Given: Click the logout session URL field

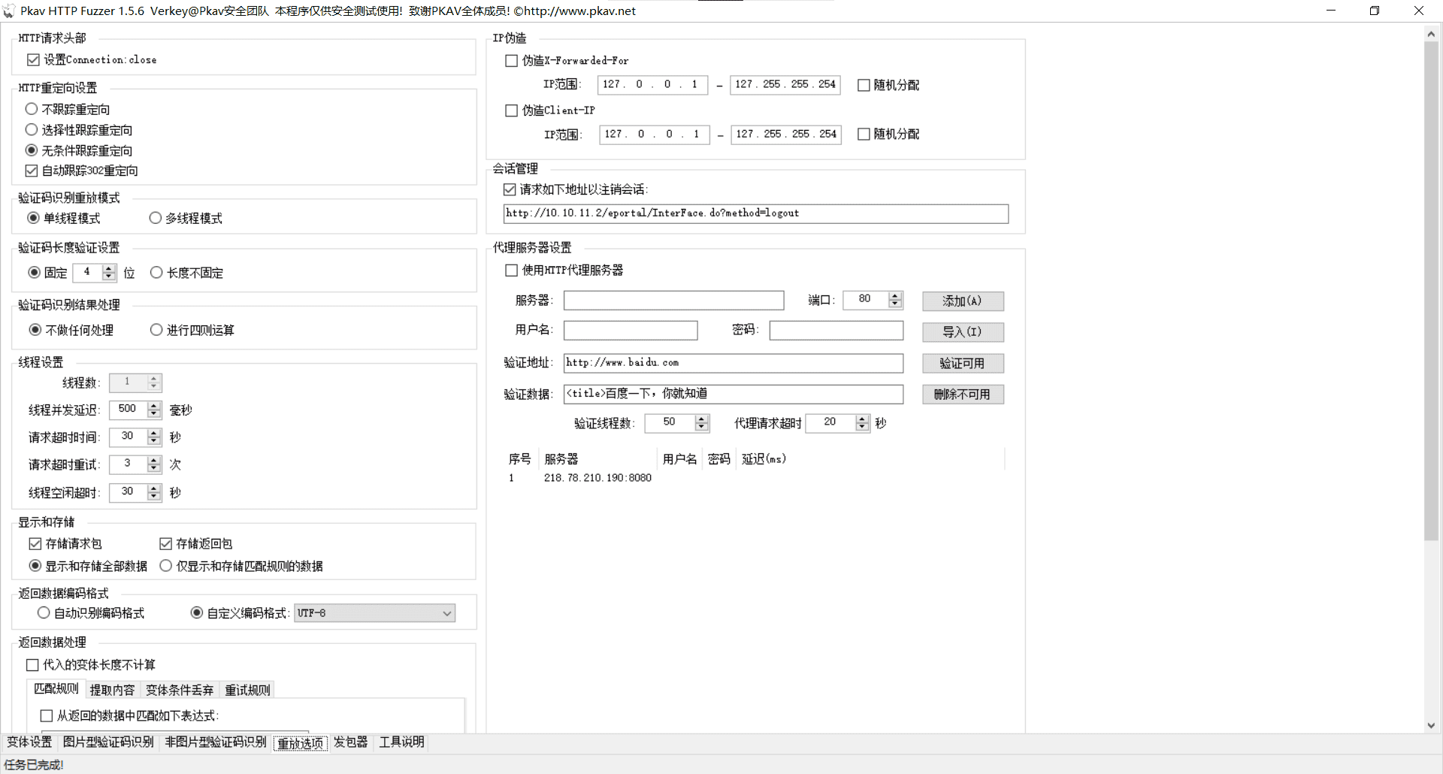Looking at the screenshot, I should (x=755, y=213).
